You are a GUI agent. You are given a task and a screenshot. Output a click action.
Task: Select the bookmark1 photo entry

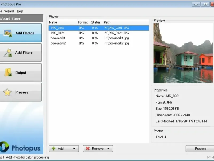(99, 38)
